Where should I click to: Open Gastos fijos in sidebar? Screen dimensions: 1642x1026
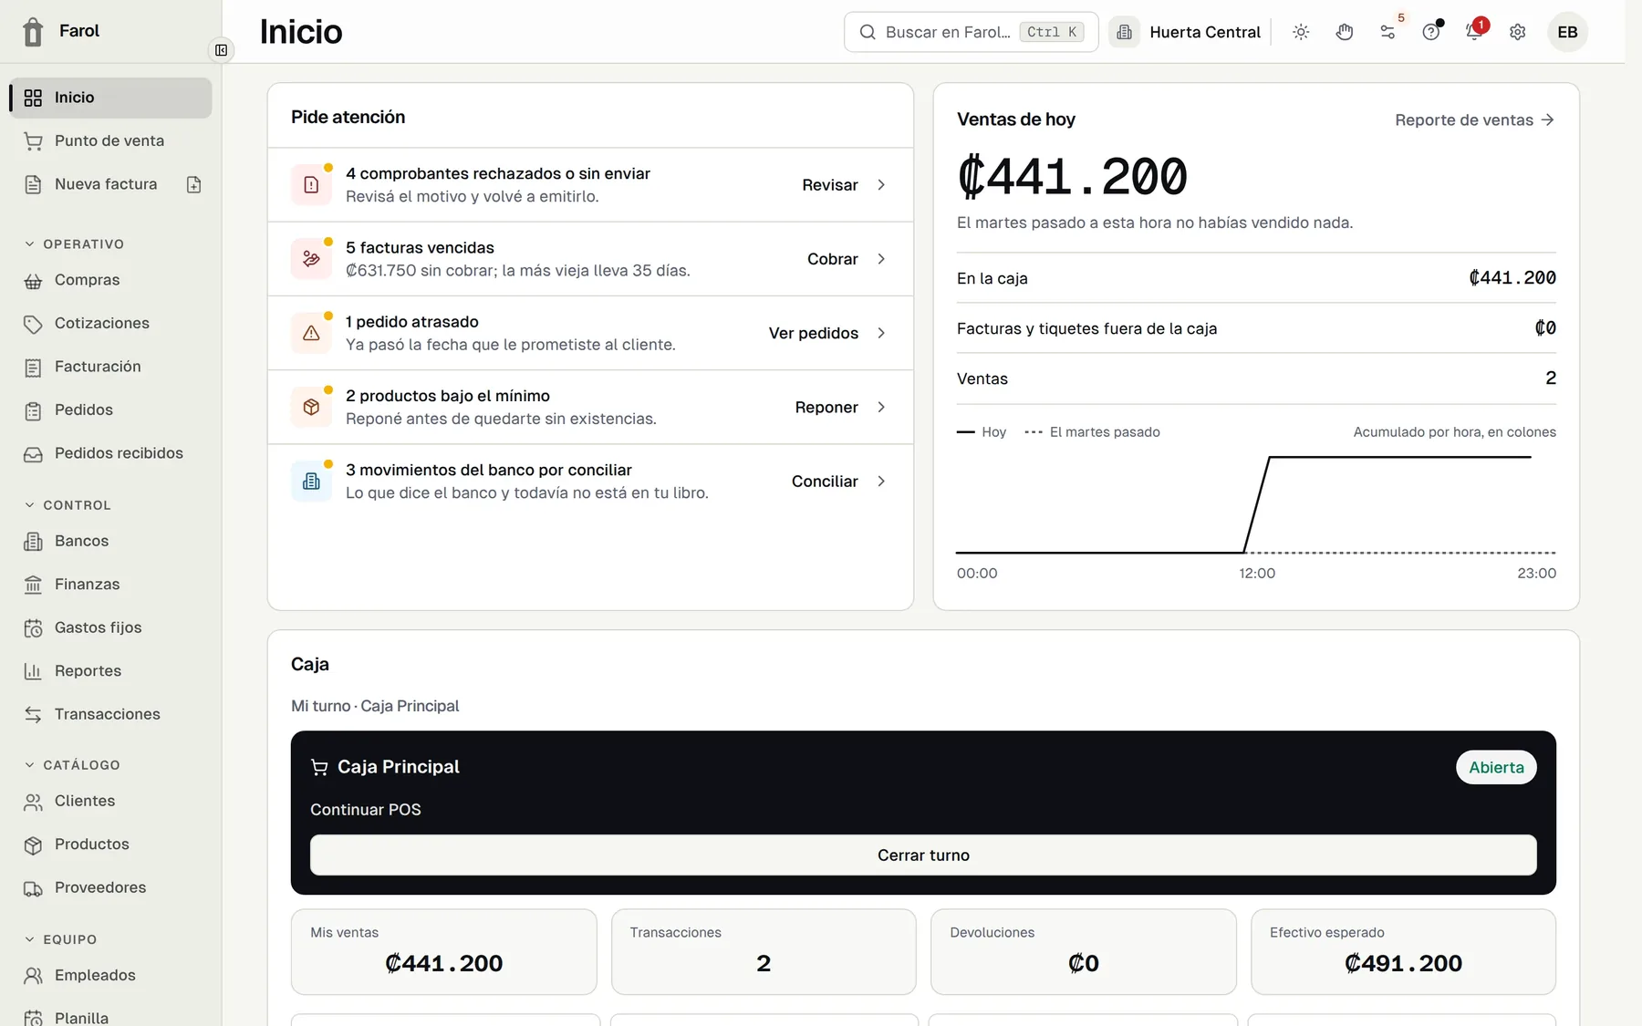pyautogui.click(x=111, y=627)
